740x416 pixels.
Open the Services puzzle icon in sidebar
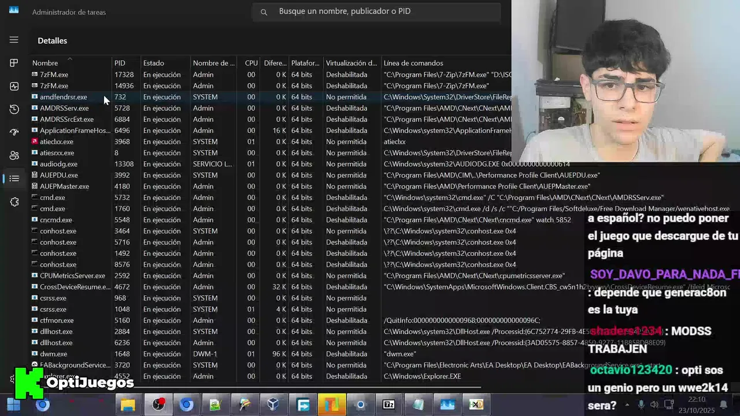pos(14,202)
